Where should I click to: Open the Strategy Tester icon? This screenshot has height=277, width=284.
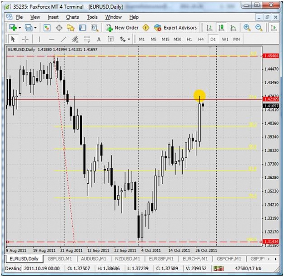[95, 28]
